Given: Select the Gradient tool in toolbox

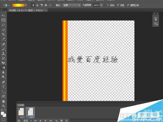Looking at the screenshot, I should (x=3, y=68).
